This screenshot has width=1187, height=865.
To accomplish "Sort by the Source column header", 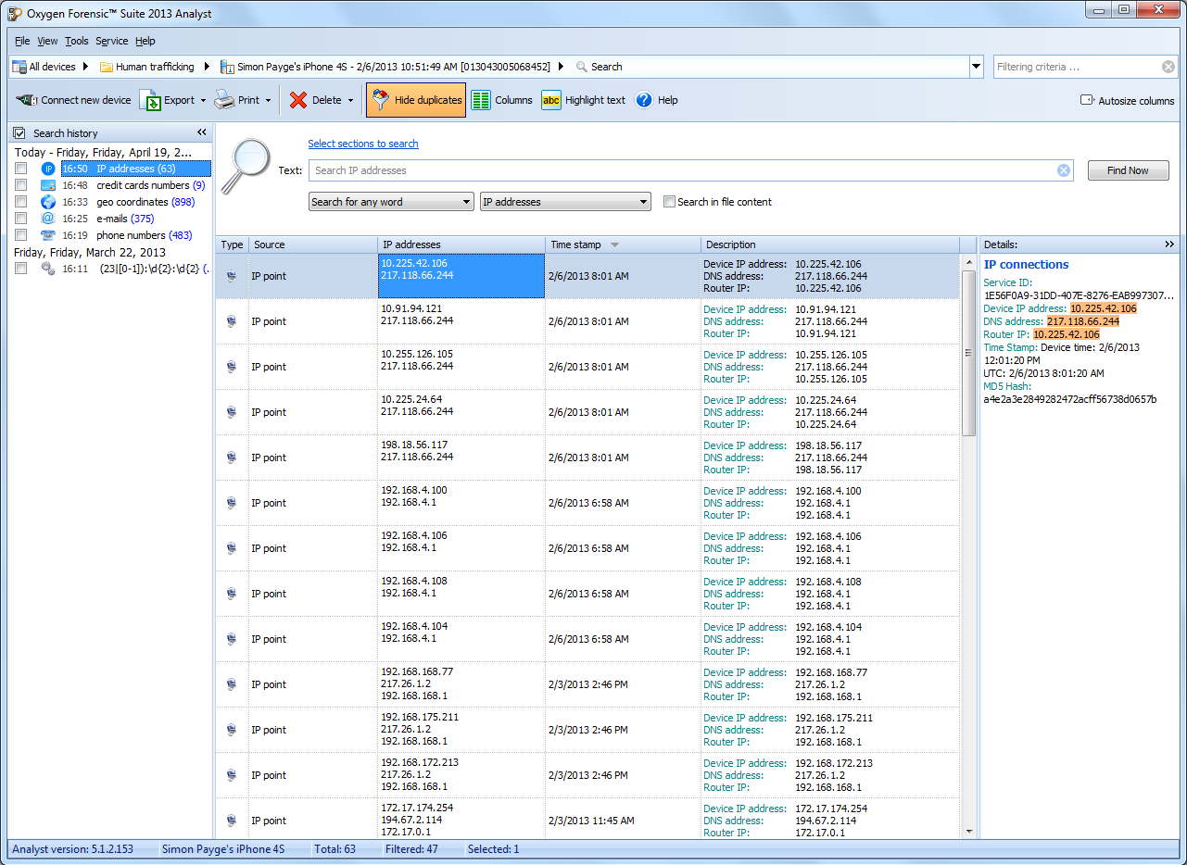I will [313, 244].
